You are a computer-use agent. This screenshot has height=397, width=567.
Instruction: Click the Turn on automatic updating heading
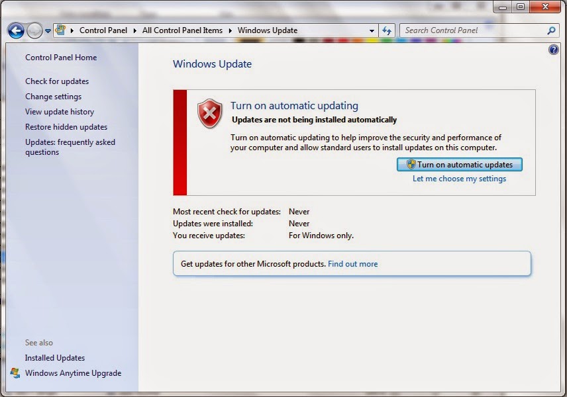click(x=294, y=105)
